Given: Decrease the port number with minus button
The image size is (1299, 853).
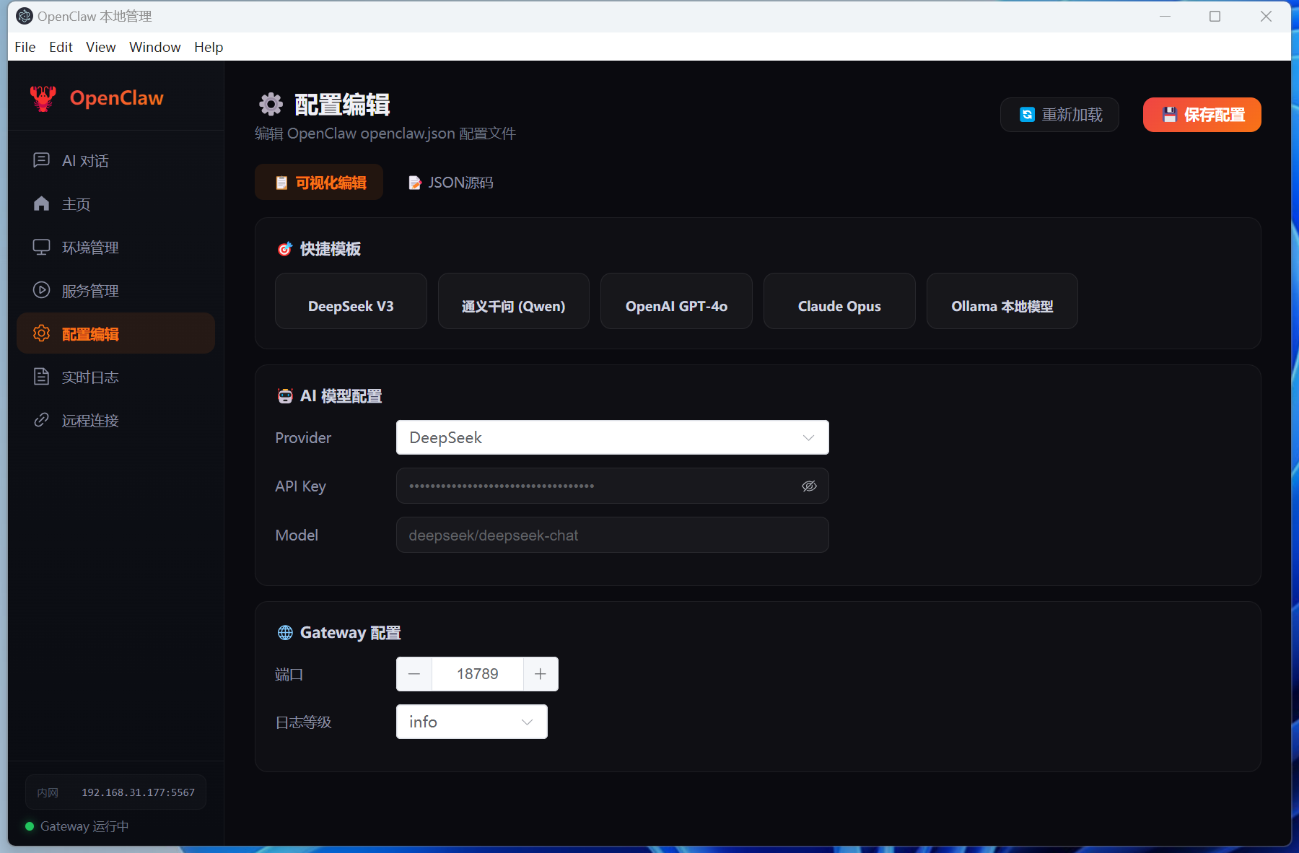Looking at the screenshot, I should [414, 674].
